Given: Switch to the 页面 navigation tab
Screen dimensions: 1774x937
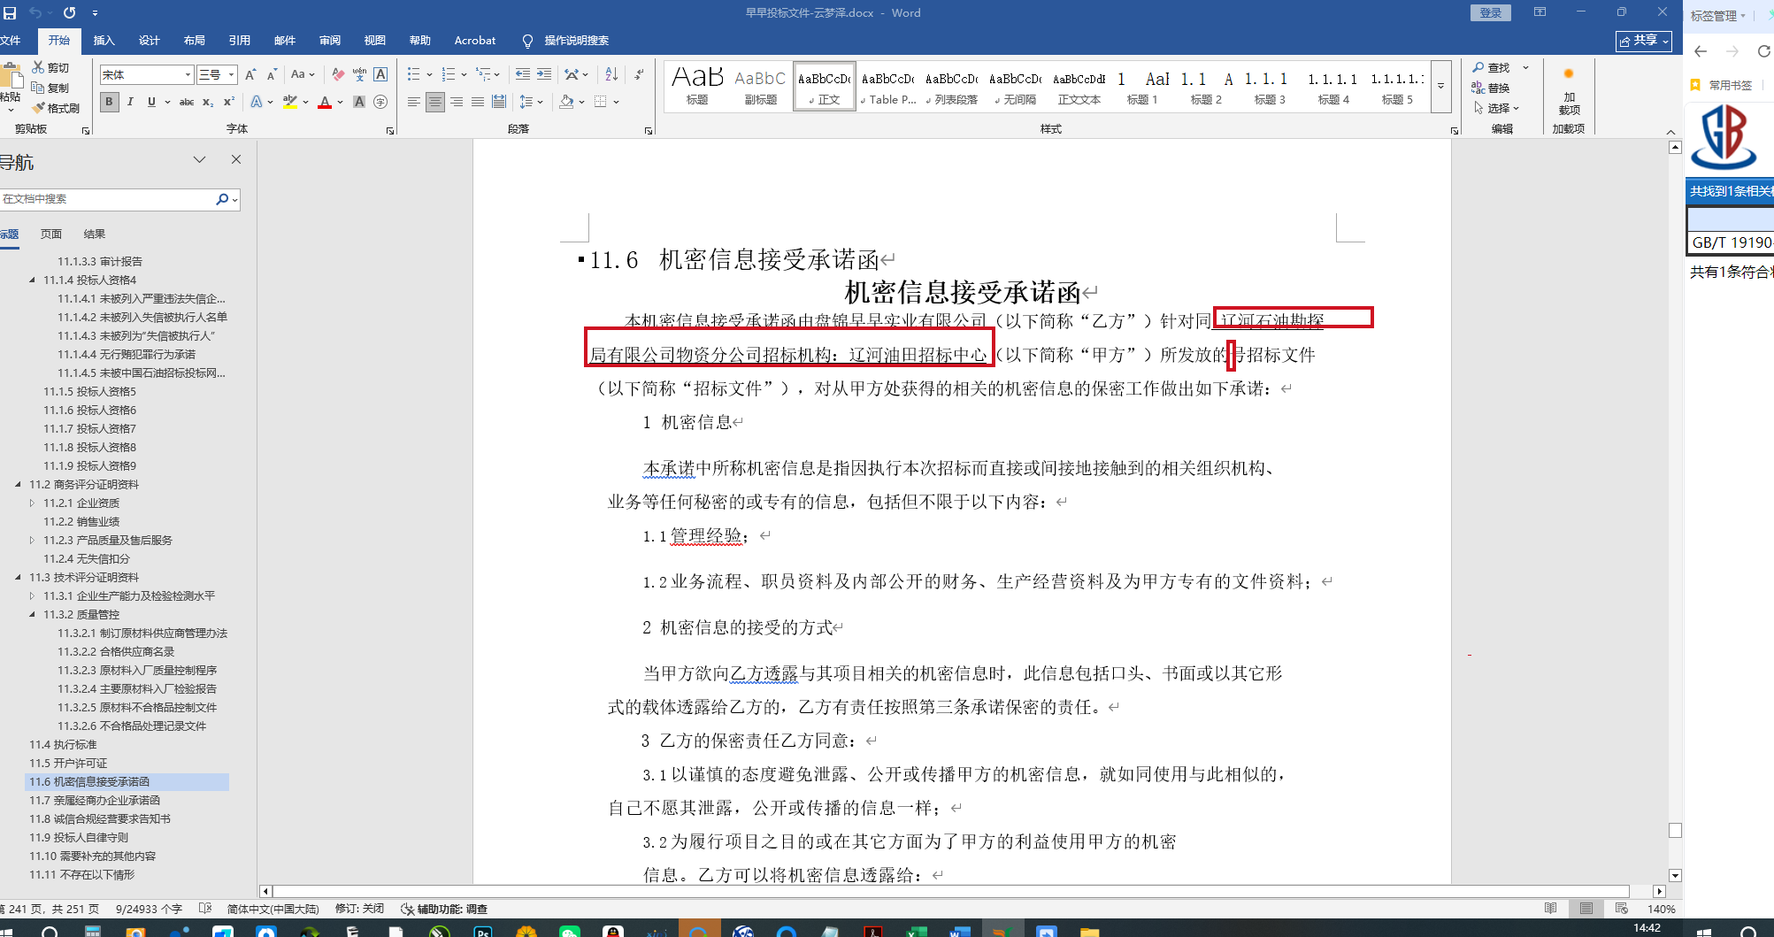Looking at the screenshot, I should click(x=51, y=234).
